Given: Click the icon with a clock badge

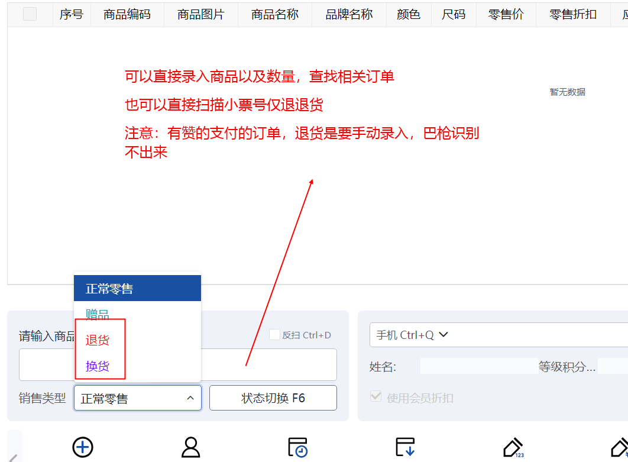Looking at the screenshot, I should (x=297, y=447).
